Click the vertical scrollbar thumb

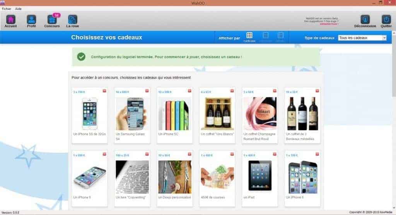[x=394, y=66]
